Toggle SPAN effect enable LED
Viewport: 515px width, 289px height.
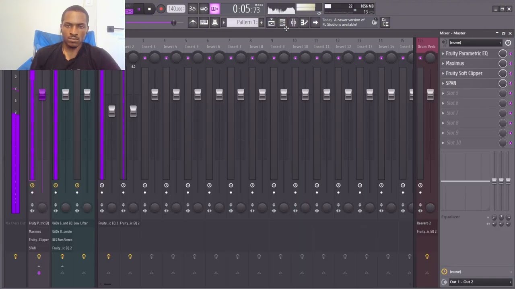(510, 83)
